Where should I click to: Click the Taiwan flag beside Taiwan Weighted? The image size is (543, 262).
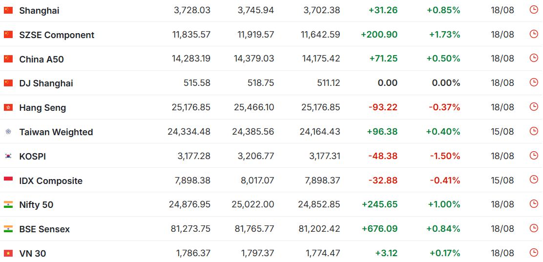(8, 132)
